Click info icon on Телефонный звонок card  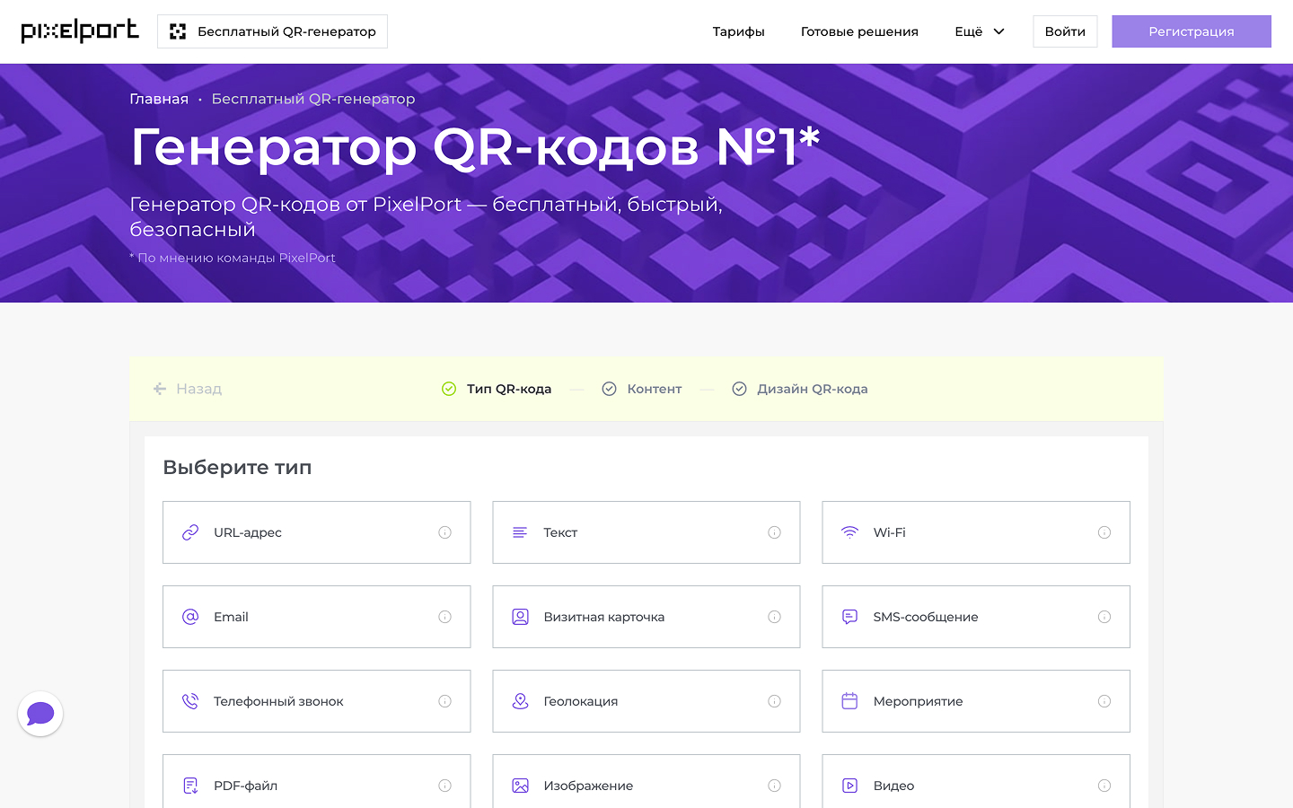pos(444,701)
